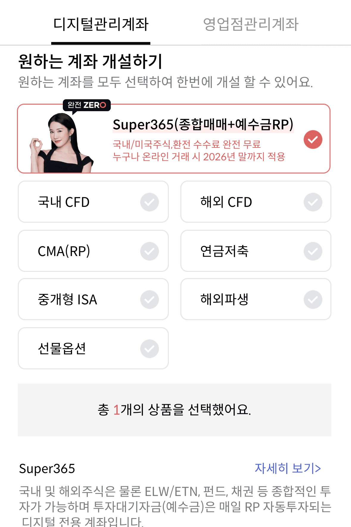This screenshot has width=351, height=527.
Task: Click the 완전 ZERO badge
Action: coord(87,105)
